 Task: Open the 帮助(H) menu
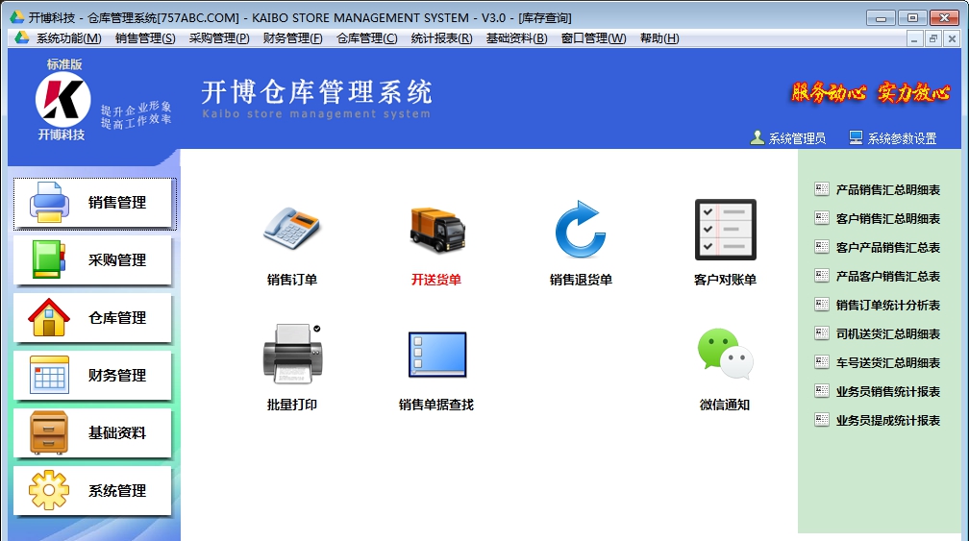pyautogui.click(x=659, y=38)
